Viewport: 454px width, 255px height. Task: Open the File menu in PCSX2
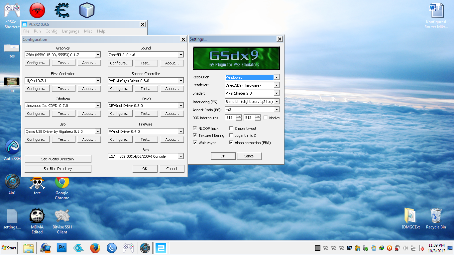[x=26, y=31]
